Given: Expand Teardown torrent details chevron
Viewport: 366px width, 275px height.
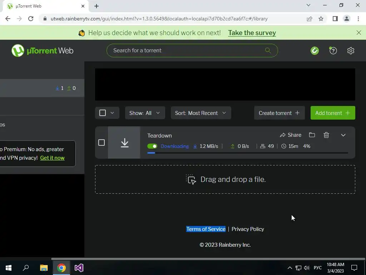Looking at the screenshot, I should (343, 135).
